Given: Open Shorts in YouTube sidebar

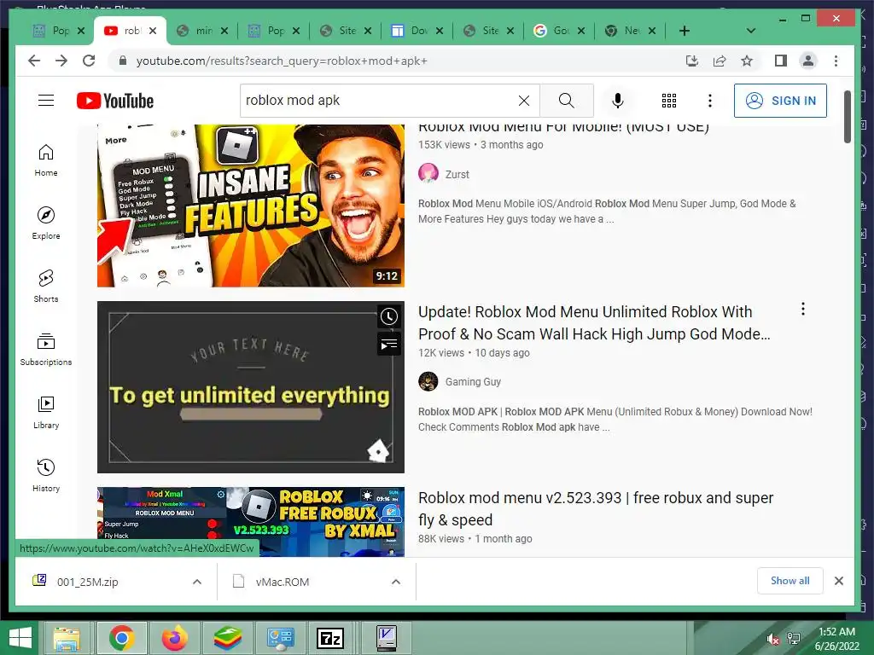Looking at the screenshot, I should 46,287.
